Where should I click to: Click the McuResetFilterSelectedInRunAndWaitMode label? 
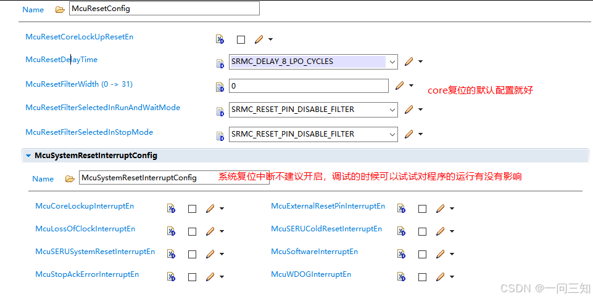point(103,108)
